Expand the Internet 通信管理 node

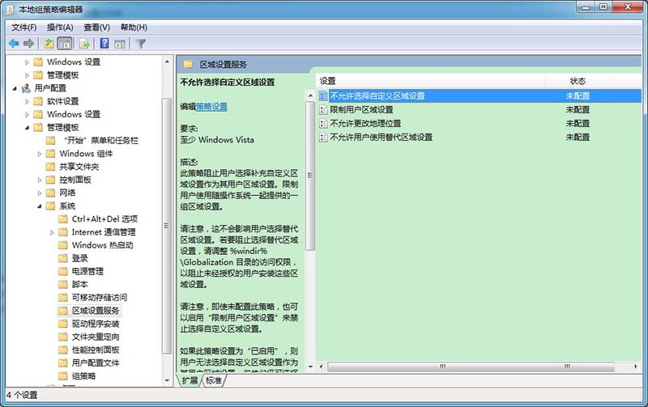[x=51, y=232]
